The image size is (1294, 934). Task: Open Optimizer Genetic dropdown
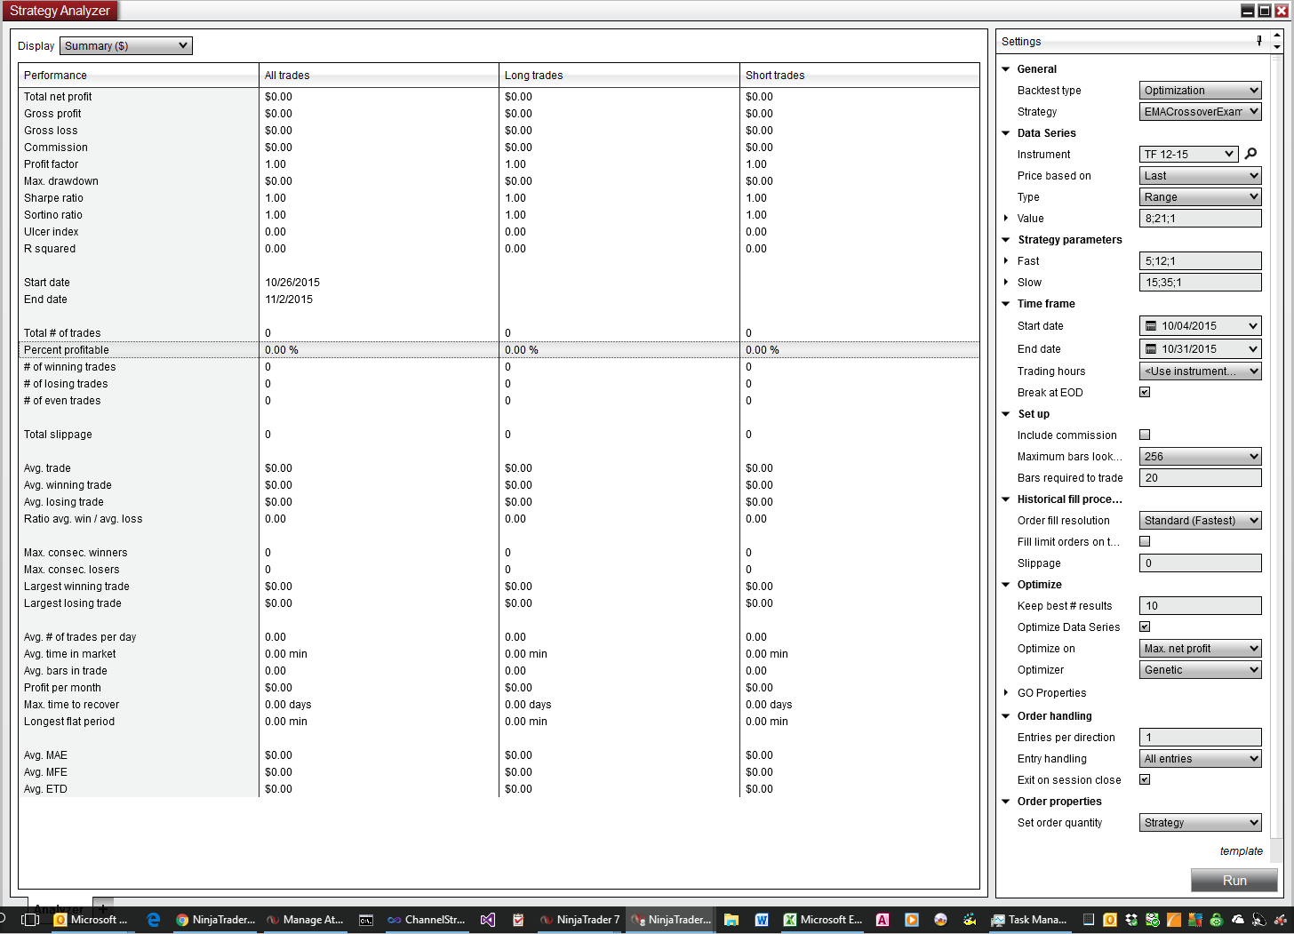[x=1200, y=669]
